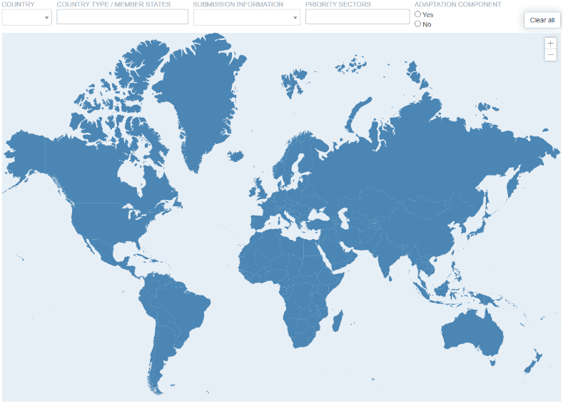Click the Clear all button
This screenshot has width=563, height=404.
tap(542, 20)
